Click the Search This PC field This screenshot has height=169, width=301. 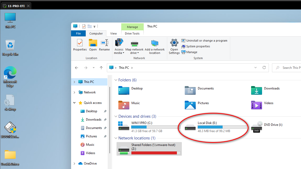click(287, 68)
